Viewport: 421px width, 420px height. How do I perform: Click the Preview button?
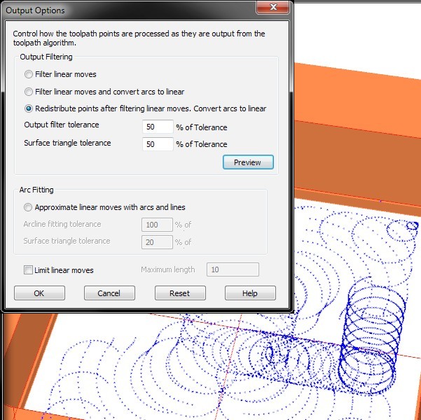[x=248, y=162]
